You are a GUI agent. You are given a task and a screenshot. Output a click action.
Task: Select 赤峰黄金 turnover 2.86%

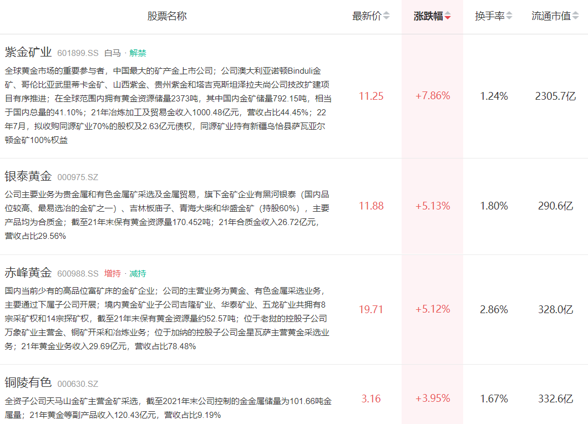494,309
